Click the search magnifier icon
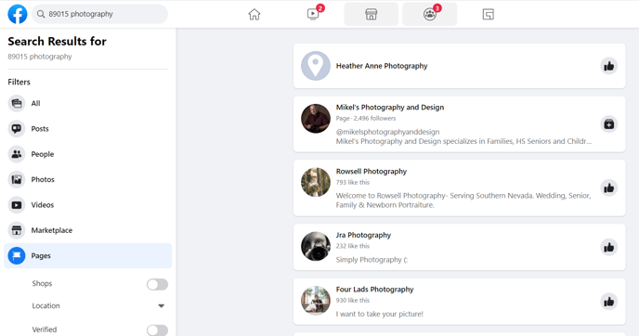The height and width of the screenshot is (336, 639). pos(41,14)
